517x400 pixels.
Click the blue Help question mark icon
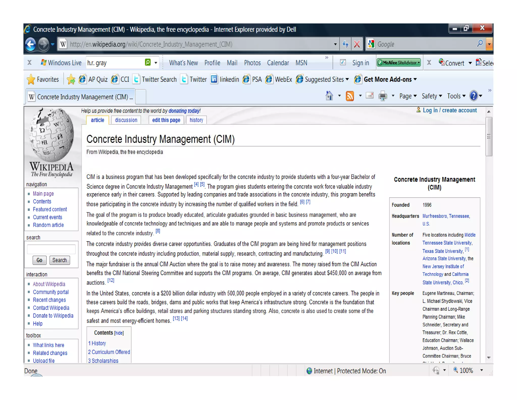tap(474, 96)
